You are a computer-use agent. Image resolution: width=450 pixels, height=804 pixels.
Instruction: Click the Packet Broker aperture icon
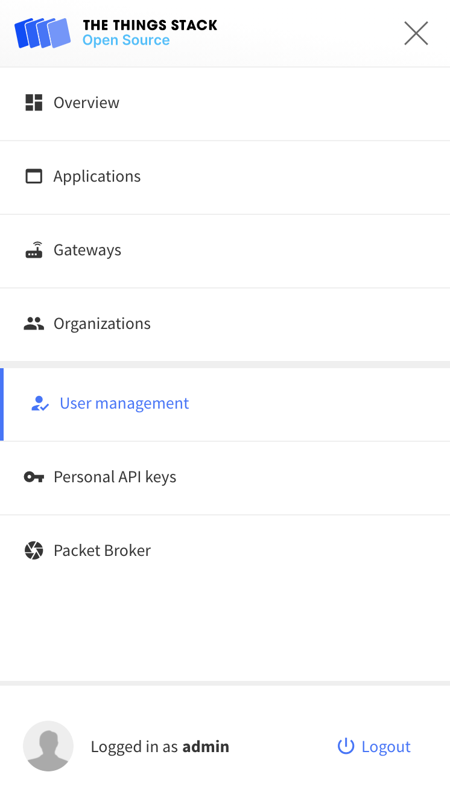coord(34,550)
